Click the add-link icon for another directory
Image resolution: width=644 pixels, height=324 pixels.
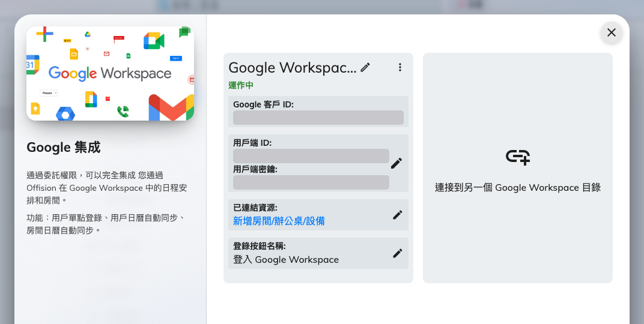[517, 157]
